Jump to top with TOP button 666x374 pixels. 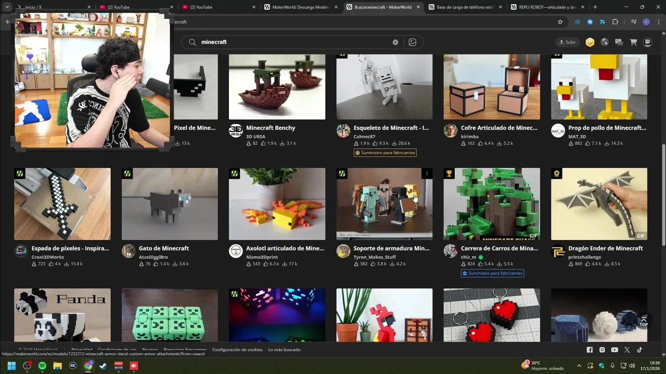tap(644, 321)
